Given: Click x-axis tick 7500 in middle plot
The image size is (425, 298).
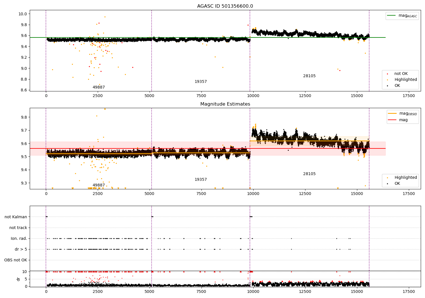Looking at the screenshot, I should [201, 194].
